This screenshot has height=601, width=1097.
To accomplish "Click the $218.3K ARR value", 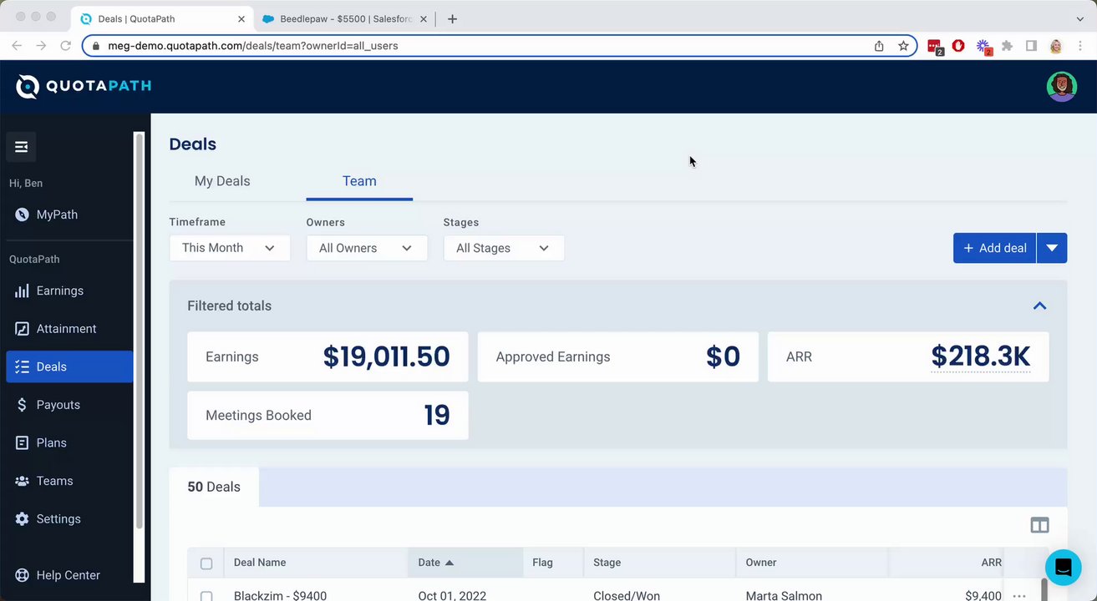I will [981, 356].
